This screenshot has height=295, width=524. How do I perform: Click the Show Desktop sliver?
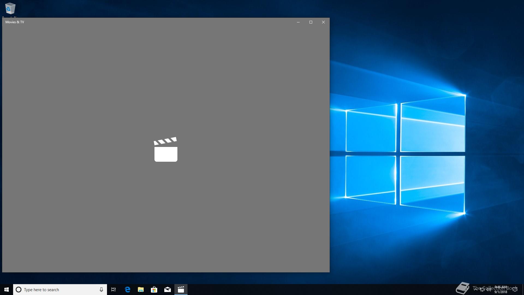(523, 290)
